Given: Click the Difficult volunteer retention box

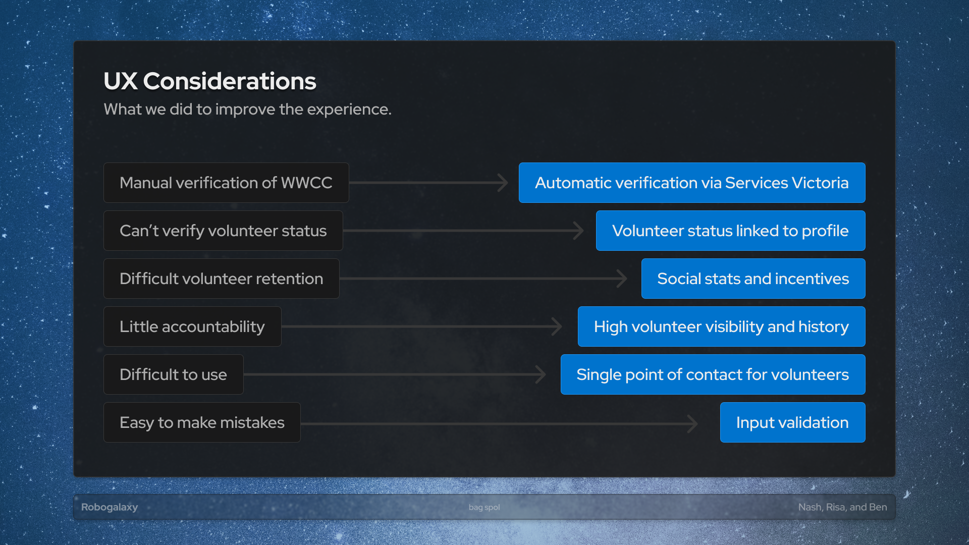Looking at the screenshot, I should pos(221,279).
